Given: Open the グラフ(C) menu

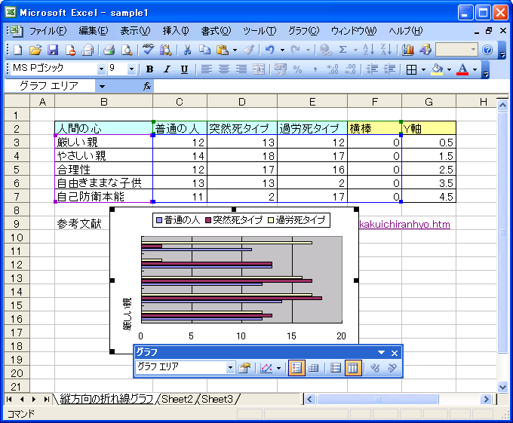Looking at the screenshot, I should coord(303,31).
